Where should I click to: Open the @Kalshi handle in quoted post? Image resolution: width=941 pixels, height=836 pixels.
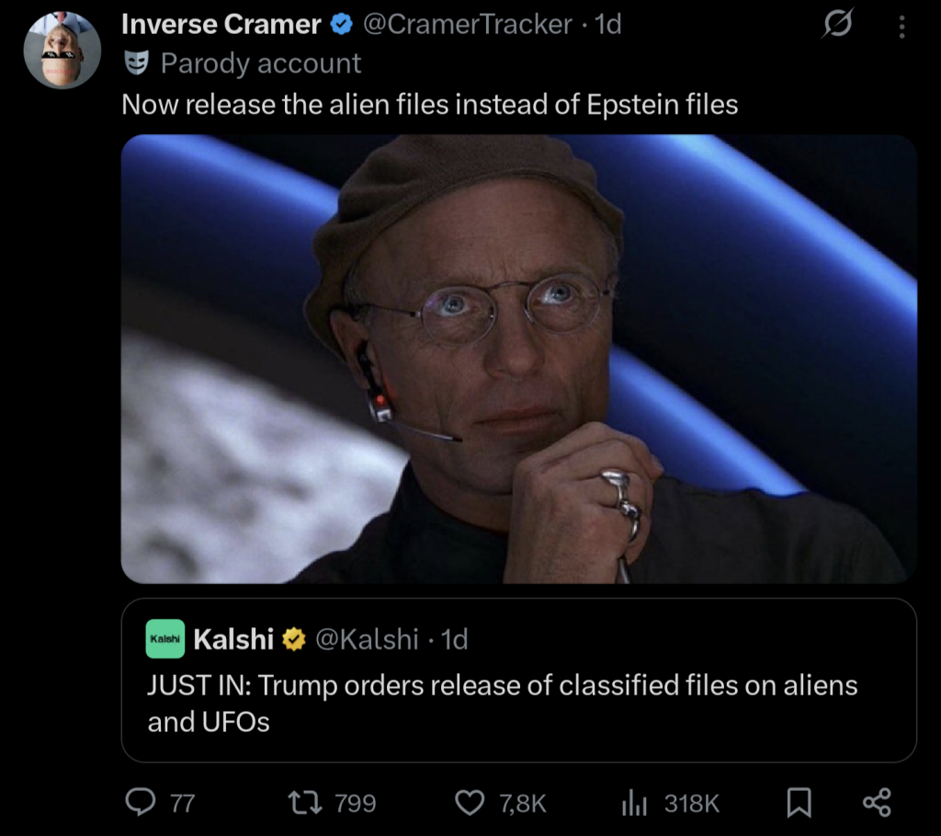[x=368, y=639]
